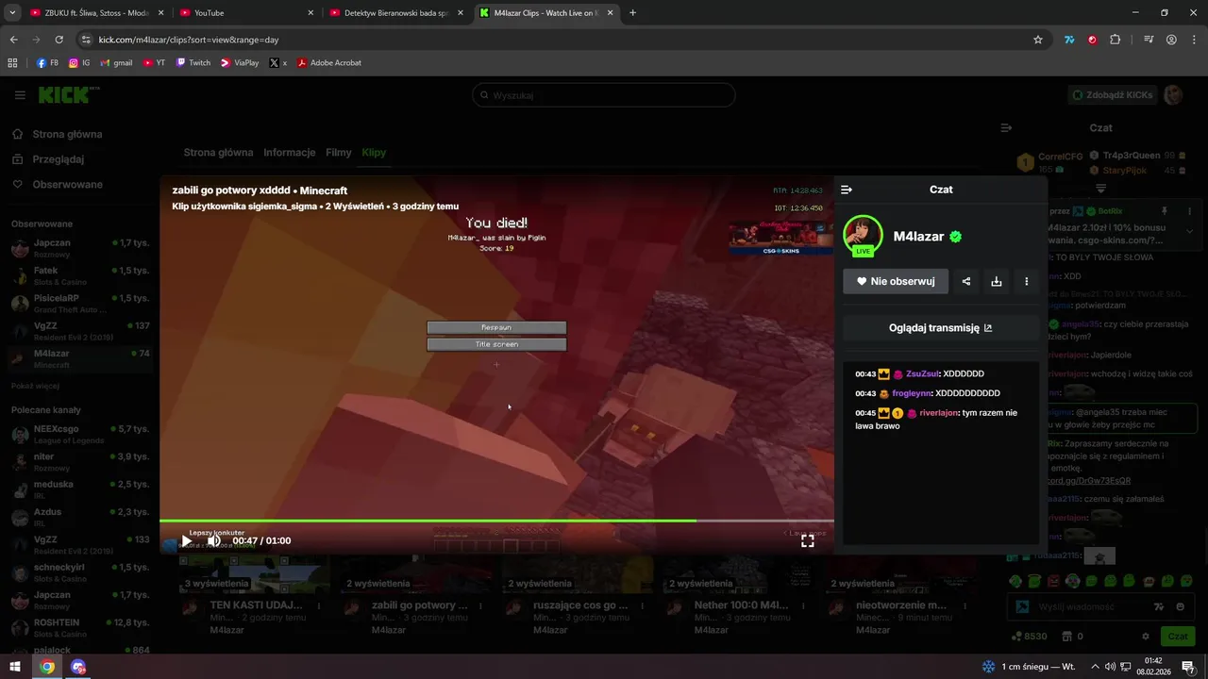Expand the pinned BotRix message chevron
Screen dimensions: 1208x679
pyautogui.click(x=1190, y=231)
